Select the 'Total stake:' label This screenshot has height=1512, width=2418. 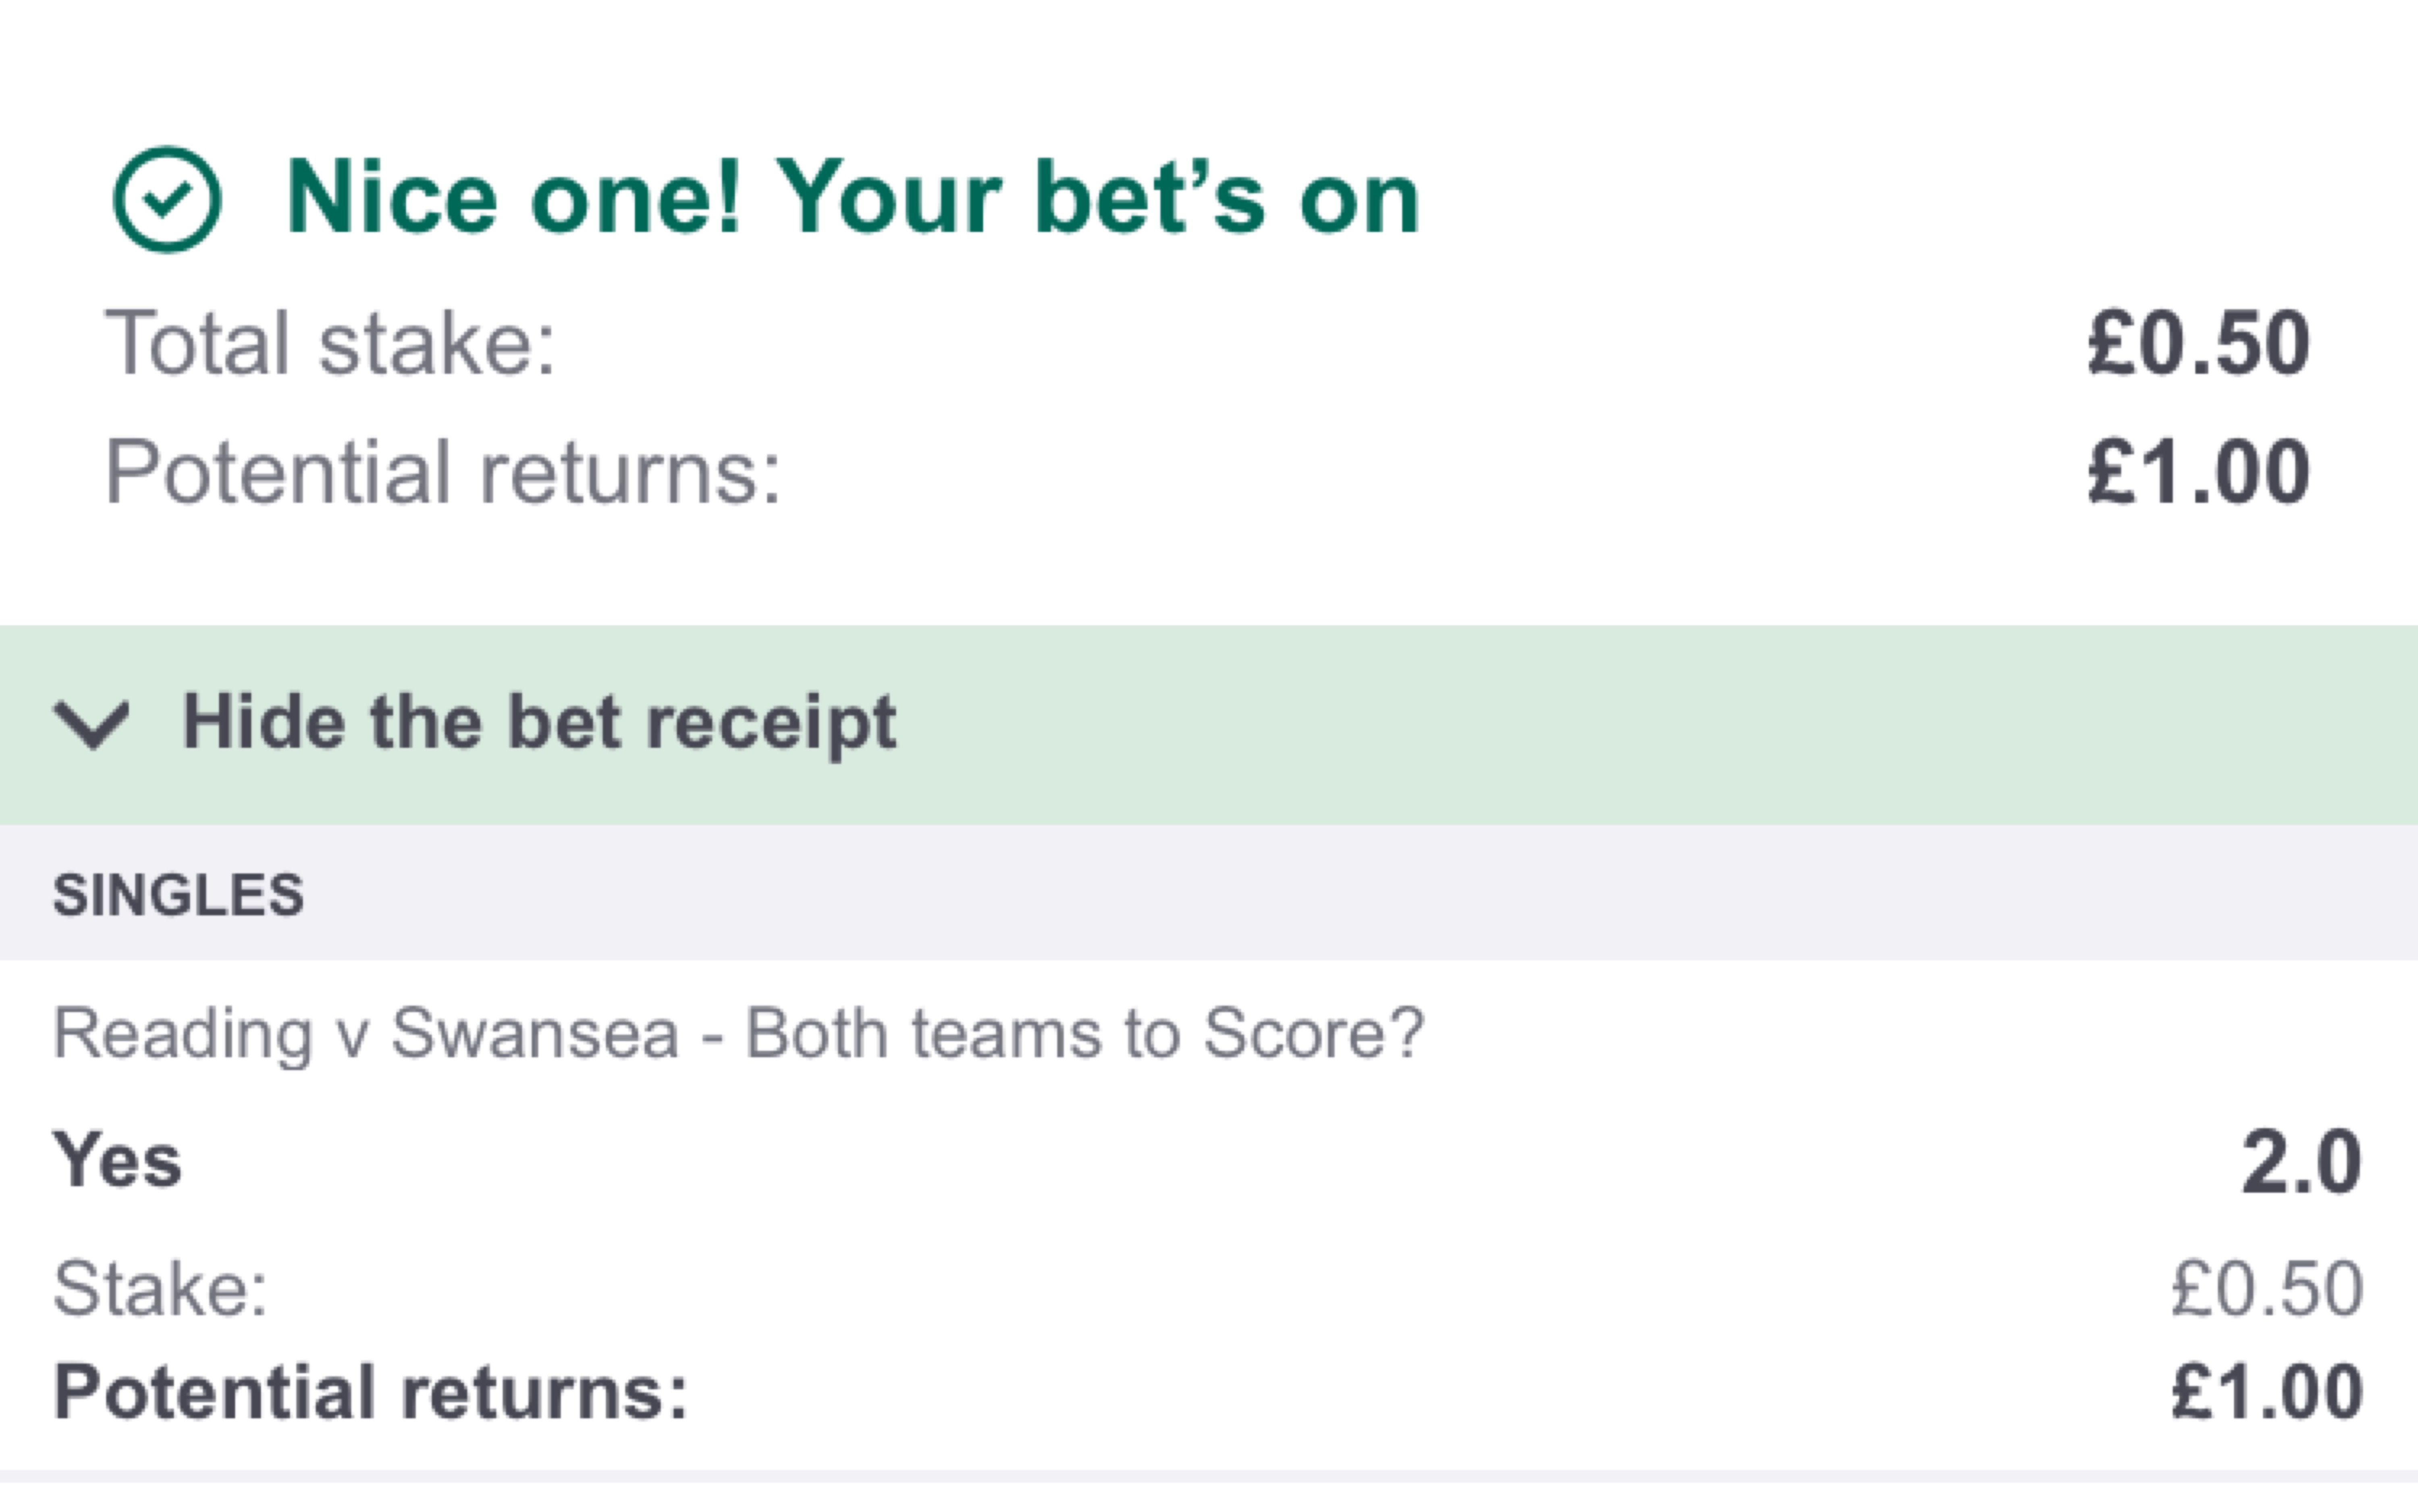(x=330, y=344)
